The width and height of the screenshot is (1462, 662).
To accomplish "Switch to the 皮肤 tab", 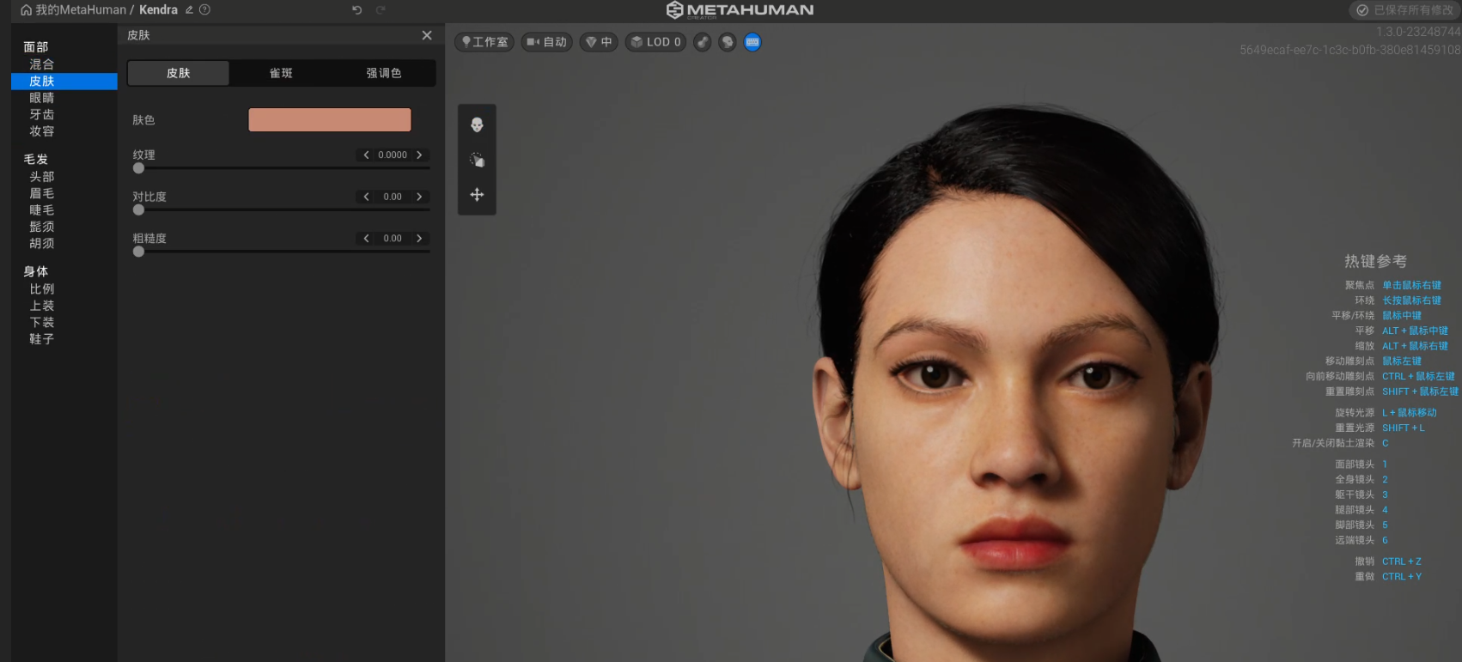I will click(179, 73).
